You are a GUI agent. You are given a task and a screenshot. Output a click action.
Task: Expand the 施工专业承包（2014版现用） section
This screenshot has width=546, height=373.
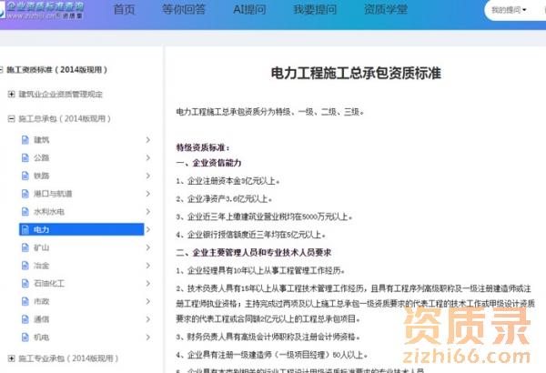(10, 358)
